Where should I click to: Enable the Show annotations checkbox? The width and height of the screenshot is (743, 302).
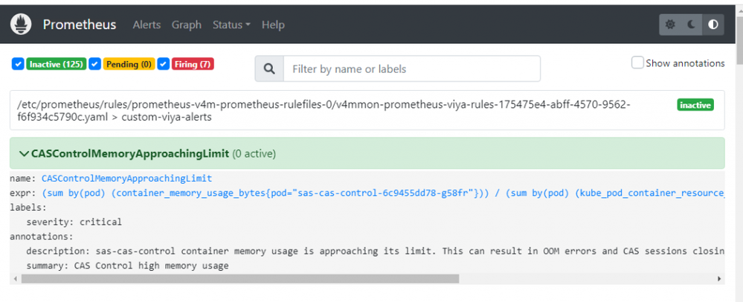(637, 63)
